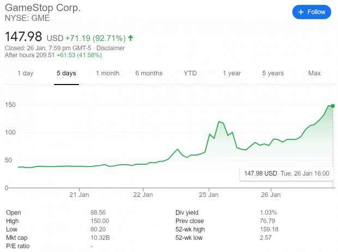Image resolution: width=338 pixels, height=252 pixels.
Task: Click the 25 Jan axis label
Action: click(x=209, y=195)
